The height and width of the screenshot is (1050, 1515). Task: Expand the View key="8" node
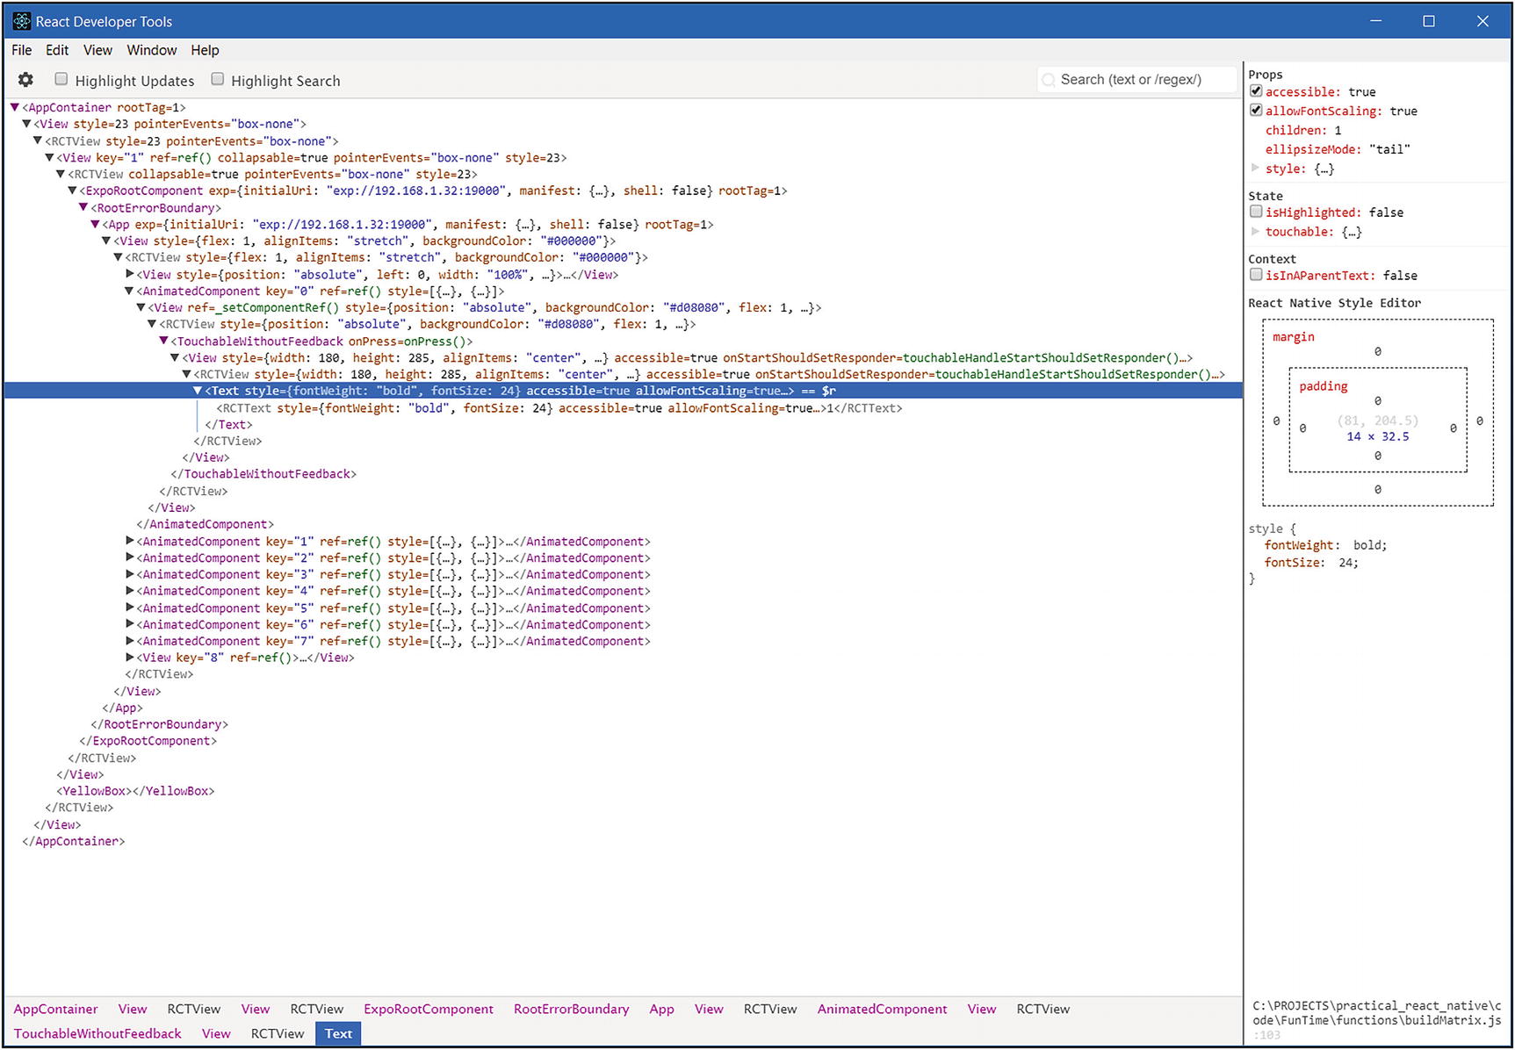click(129, 657)
